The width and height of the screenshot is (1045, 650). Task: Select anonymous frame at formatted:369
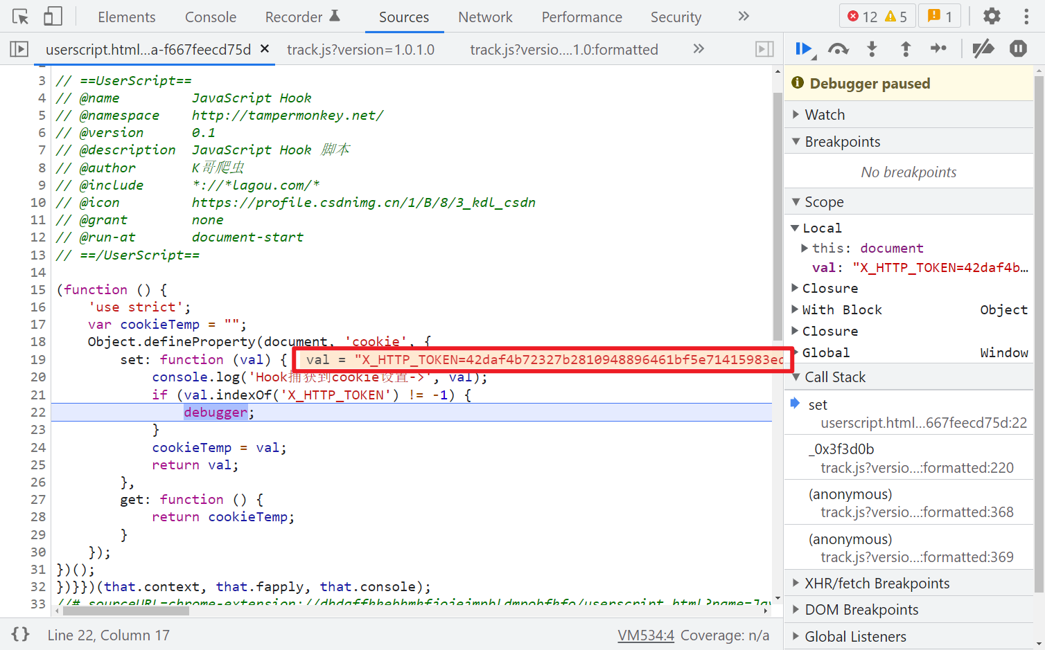908,548
